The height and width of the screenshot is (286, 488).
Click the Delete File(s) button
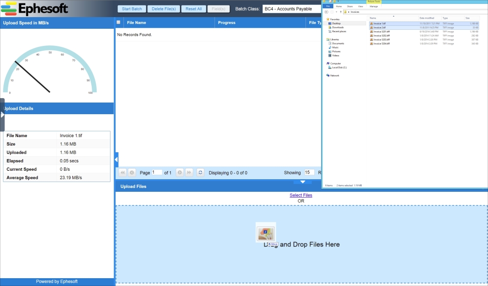coord(163,8)
